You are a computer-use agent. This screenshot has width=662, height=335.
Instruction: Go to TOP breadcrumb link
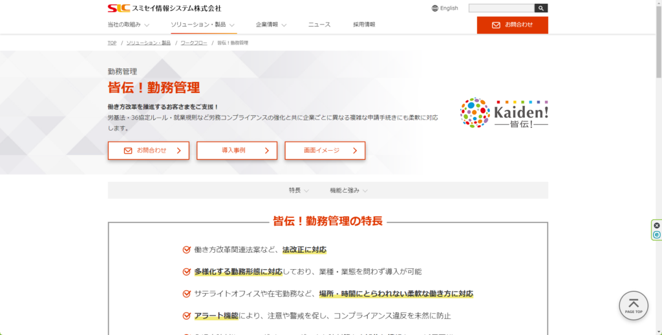coord(112,43)
